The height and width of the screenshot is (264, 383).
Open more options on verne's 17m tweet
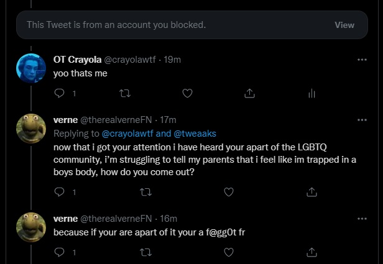click(362, 120)
